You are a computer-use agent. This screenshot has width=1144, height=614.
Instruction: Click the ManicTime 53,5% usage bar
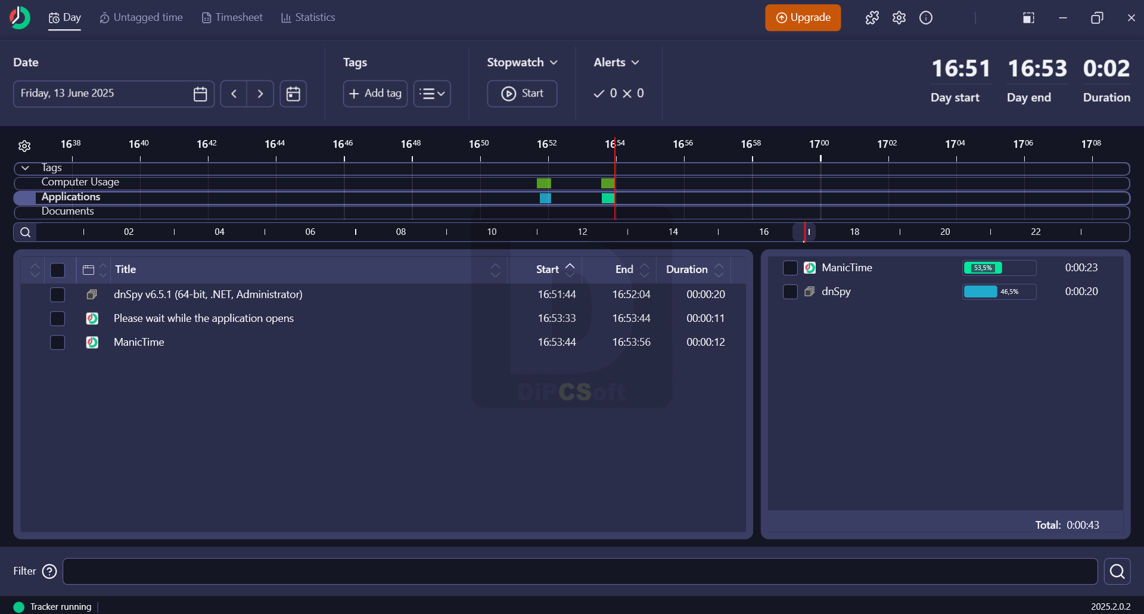(999, 268)
